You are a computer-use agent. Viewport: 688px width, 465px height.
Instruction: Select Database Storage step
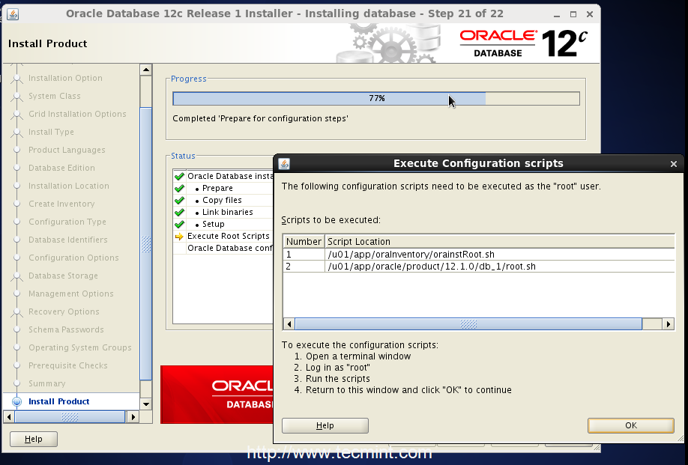pos(63,276)
